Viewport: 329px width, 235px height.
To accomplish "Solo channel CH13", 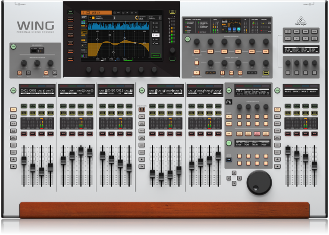I will pyautogui.click(x=152, y=113).
